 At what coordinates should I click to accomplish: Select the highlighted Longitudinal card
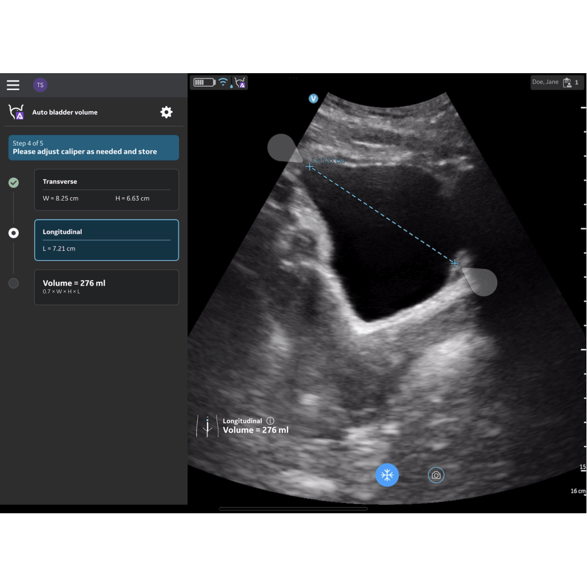(106, 240)
